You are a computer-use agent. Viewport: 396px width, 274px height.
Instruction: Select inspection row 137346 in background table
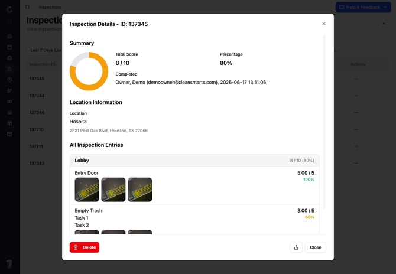tap(37, 113)
